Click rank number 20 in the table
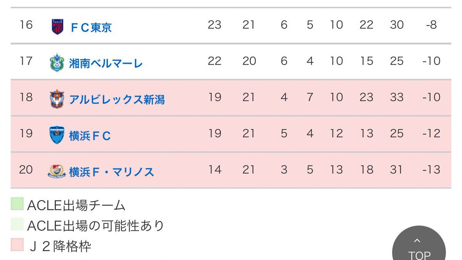The image size is (462, 260). pos(26,170)
